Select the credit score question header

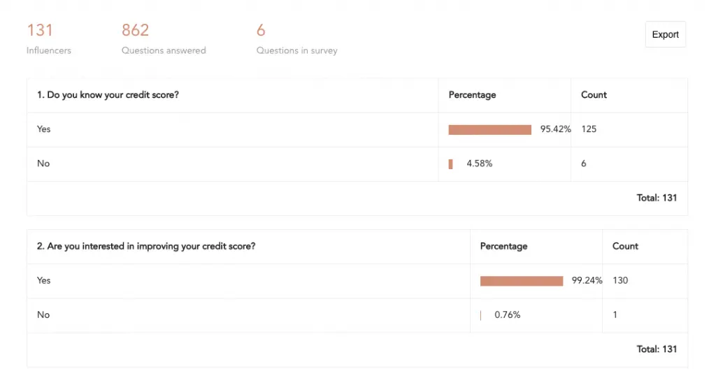108,95
